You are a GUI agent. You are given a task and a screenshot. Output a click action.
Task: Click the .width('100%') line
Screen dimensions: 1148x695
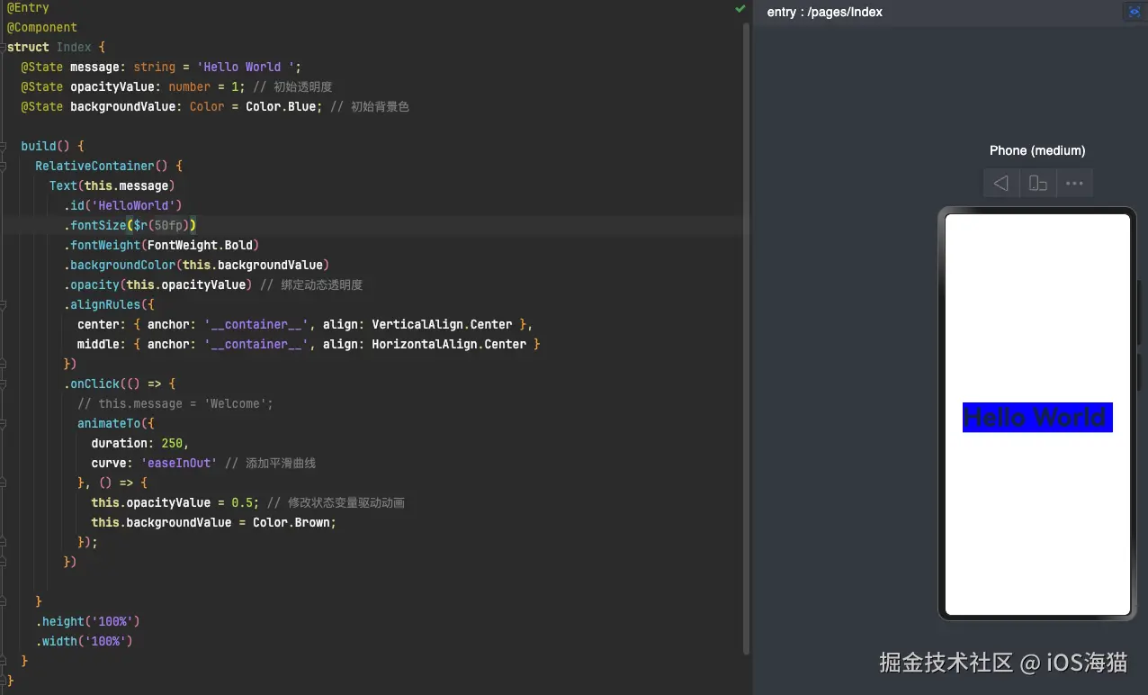point(84,641)
